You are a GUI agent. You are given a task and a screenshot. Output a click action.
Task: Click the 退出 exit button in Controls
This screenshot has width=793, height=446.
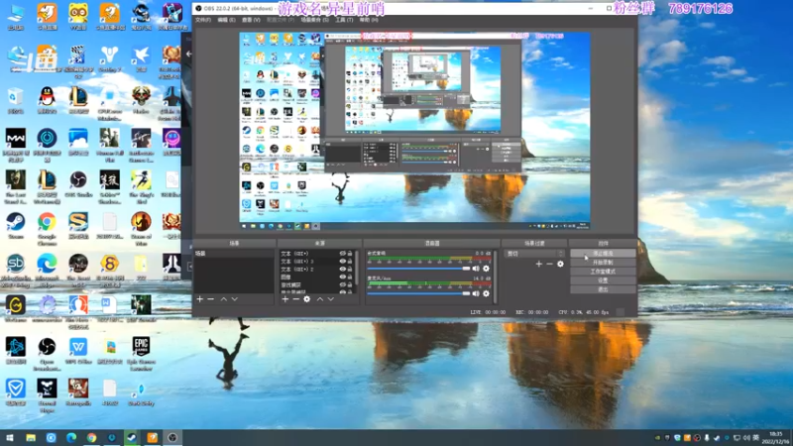click(603, 289)
